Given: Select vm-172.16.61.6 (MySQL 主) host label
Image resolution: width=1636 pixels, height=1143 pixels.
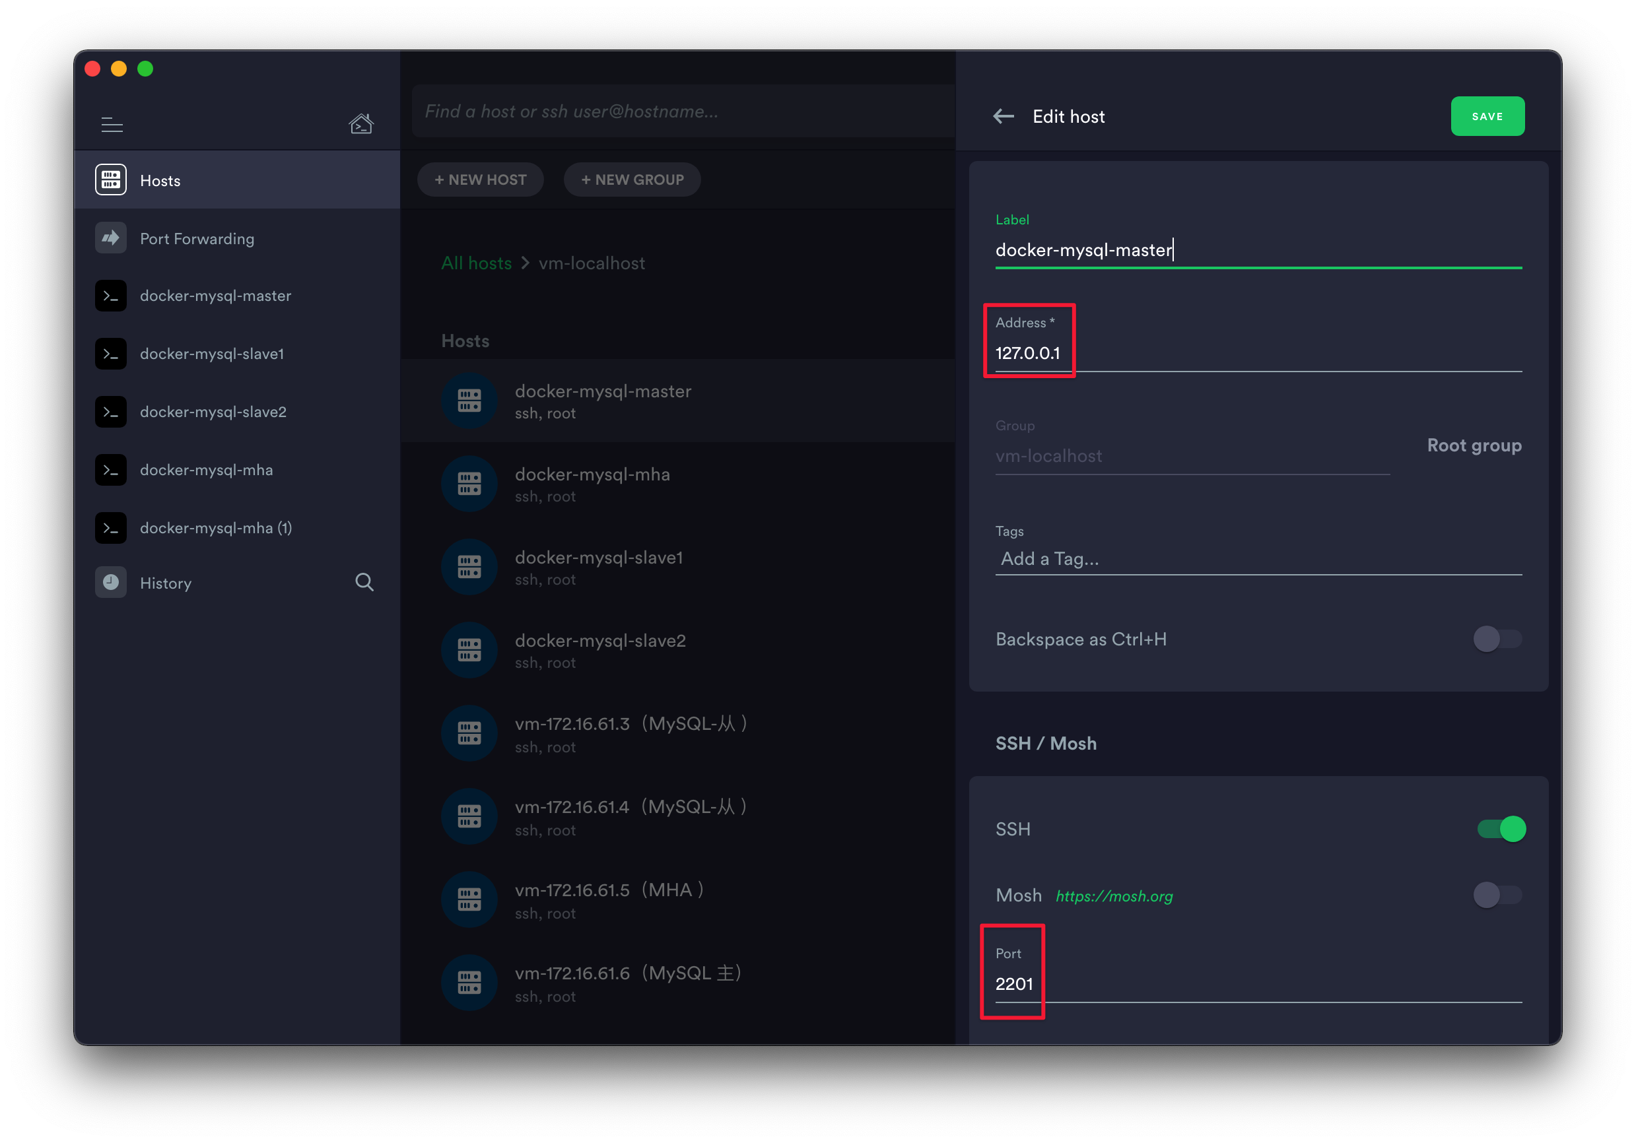Looking at the screenshot, I should (629, 974).
